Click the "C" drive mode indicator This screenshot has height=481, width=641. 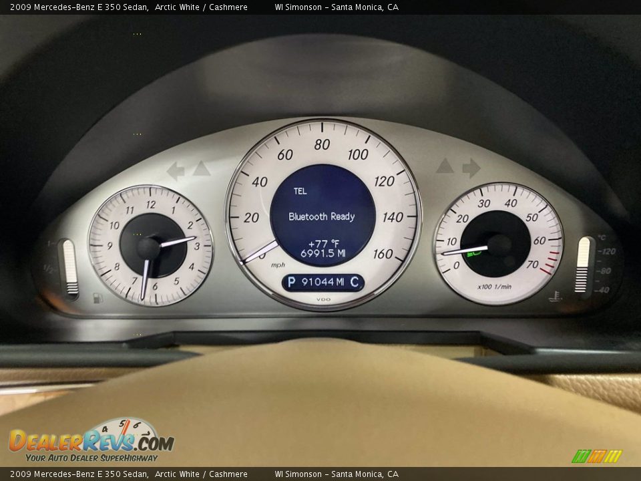355,282
